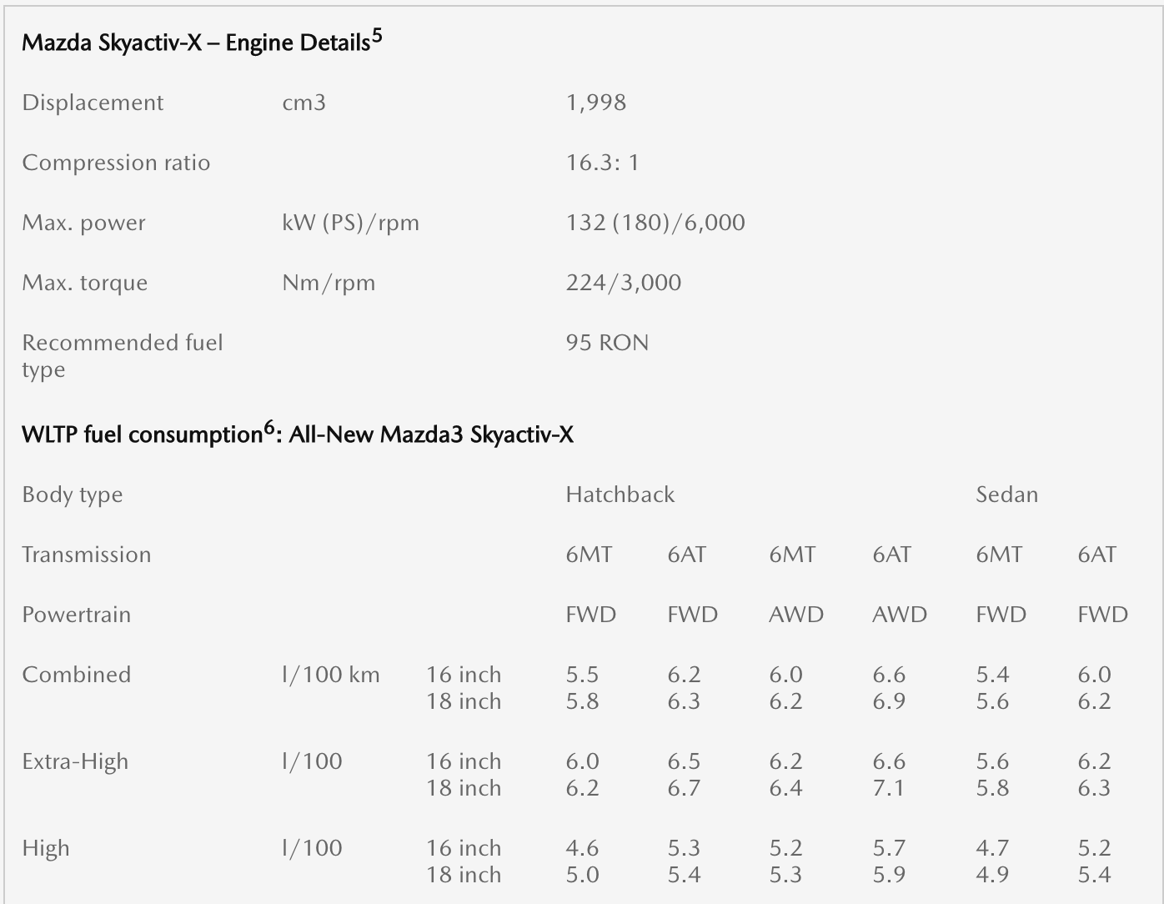Click the max torque value 224/3,000
This screenshot has height=904, width=1164.
click(x=623, y=283)
